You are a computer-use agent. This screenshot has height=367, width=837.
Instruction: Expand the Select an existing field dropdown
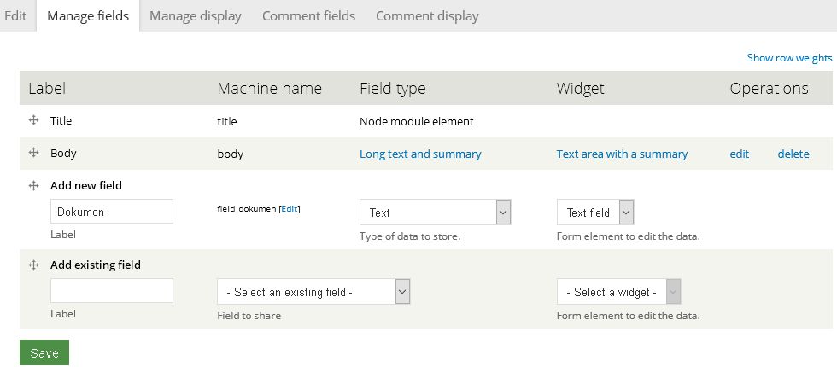313,292
